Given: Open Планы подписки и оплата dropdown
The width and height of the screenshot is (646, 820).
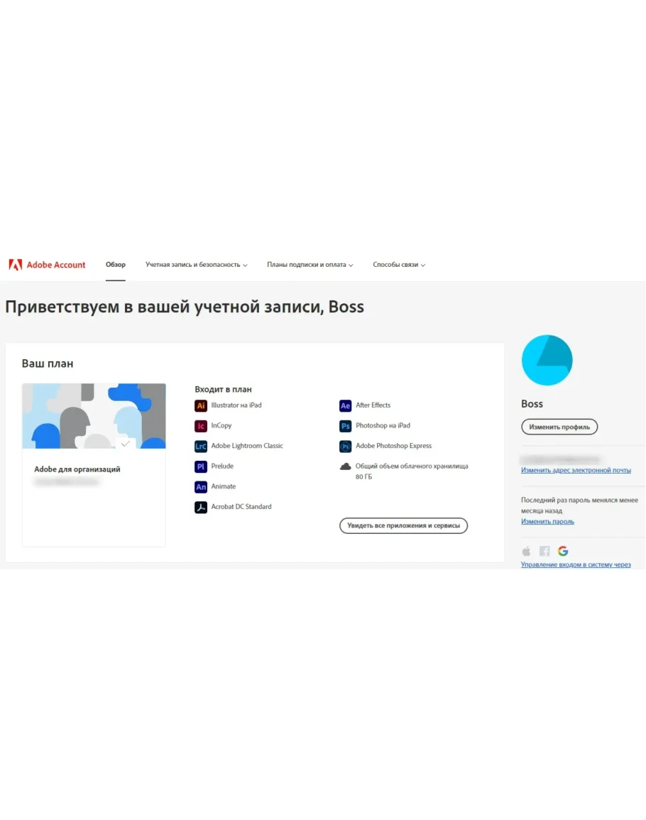Looking at the screenshot, I should pyautogui.click(x=310, y=265).
